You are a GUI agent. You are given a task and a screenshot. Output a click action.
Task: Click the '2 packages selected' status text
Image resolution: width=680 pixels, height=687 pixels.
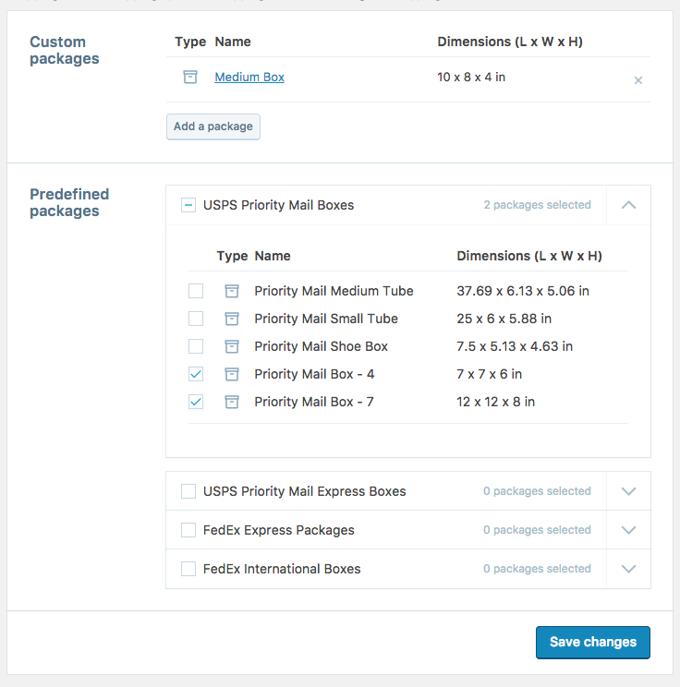pyautogui.click(x=537, y=205)
